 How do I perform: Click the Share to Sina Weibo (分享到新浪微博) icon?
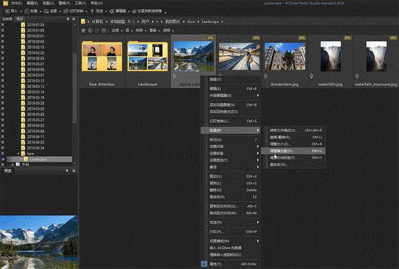pos(134,11)
